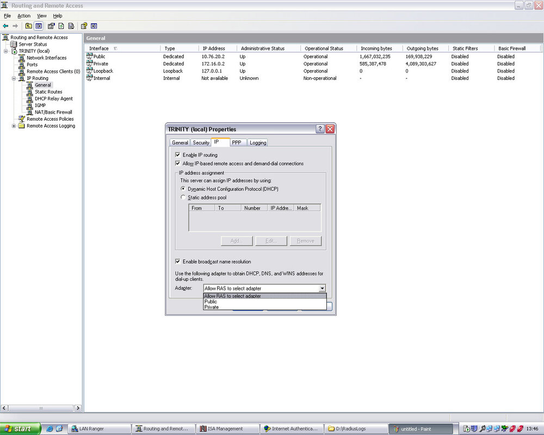Viewport: 544px width, 435px height.
Task: Click the IP Address column header
Action: 217,48
